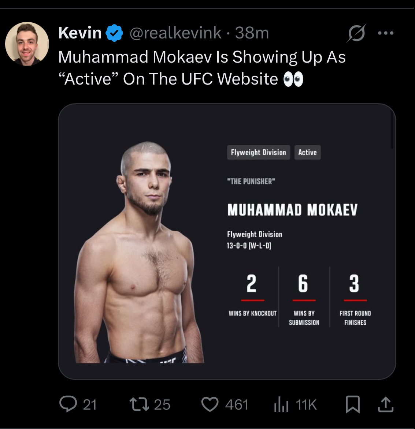Click the Active status tag
The image size is (415, 429).
click(307, 153)
